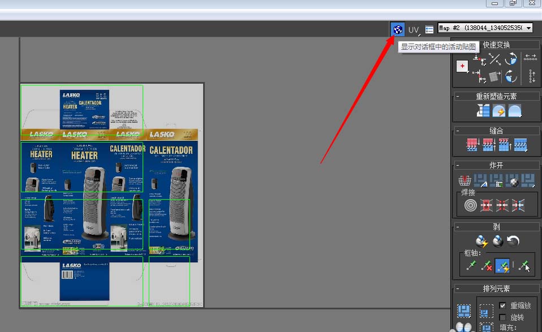The width and height of the screenshot is (542, 332).
Task: Click pack together dashed box icon
Action: click(486, 311)
